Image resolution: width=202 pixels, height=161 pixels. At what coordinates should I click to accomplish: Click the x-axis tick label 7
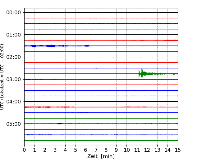click(x=96, y=150)
